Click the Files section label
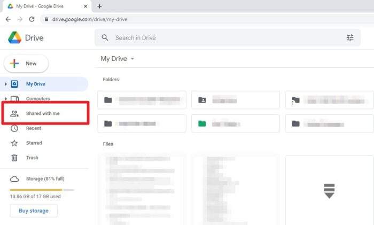This screenshot has width=374, height=225. [x=108, y=144]
